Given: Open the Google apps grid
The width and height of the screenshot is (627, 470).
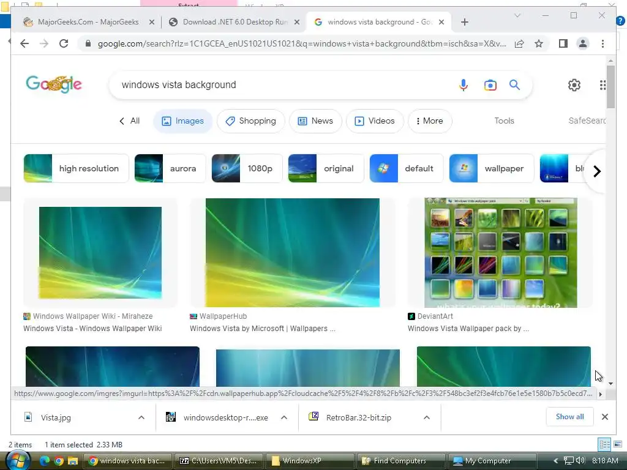Looking at the screenshot, I should pyautogui.click(x=603, y=84).
